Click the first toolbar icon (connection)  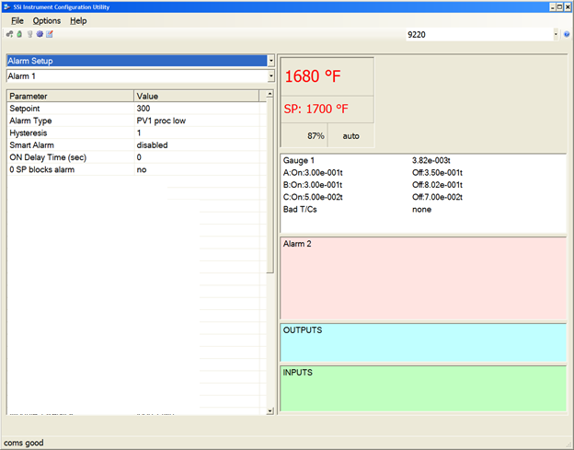pos(9,34)
